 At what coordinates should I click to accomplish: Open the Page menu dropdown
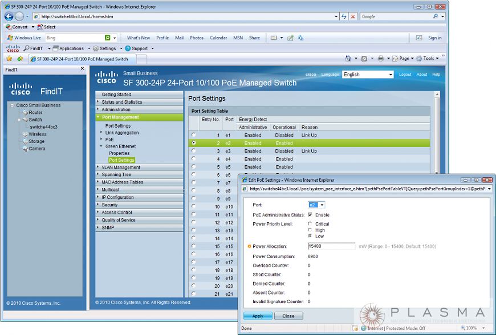tap(403, 59)
